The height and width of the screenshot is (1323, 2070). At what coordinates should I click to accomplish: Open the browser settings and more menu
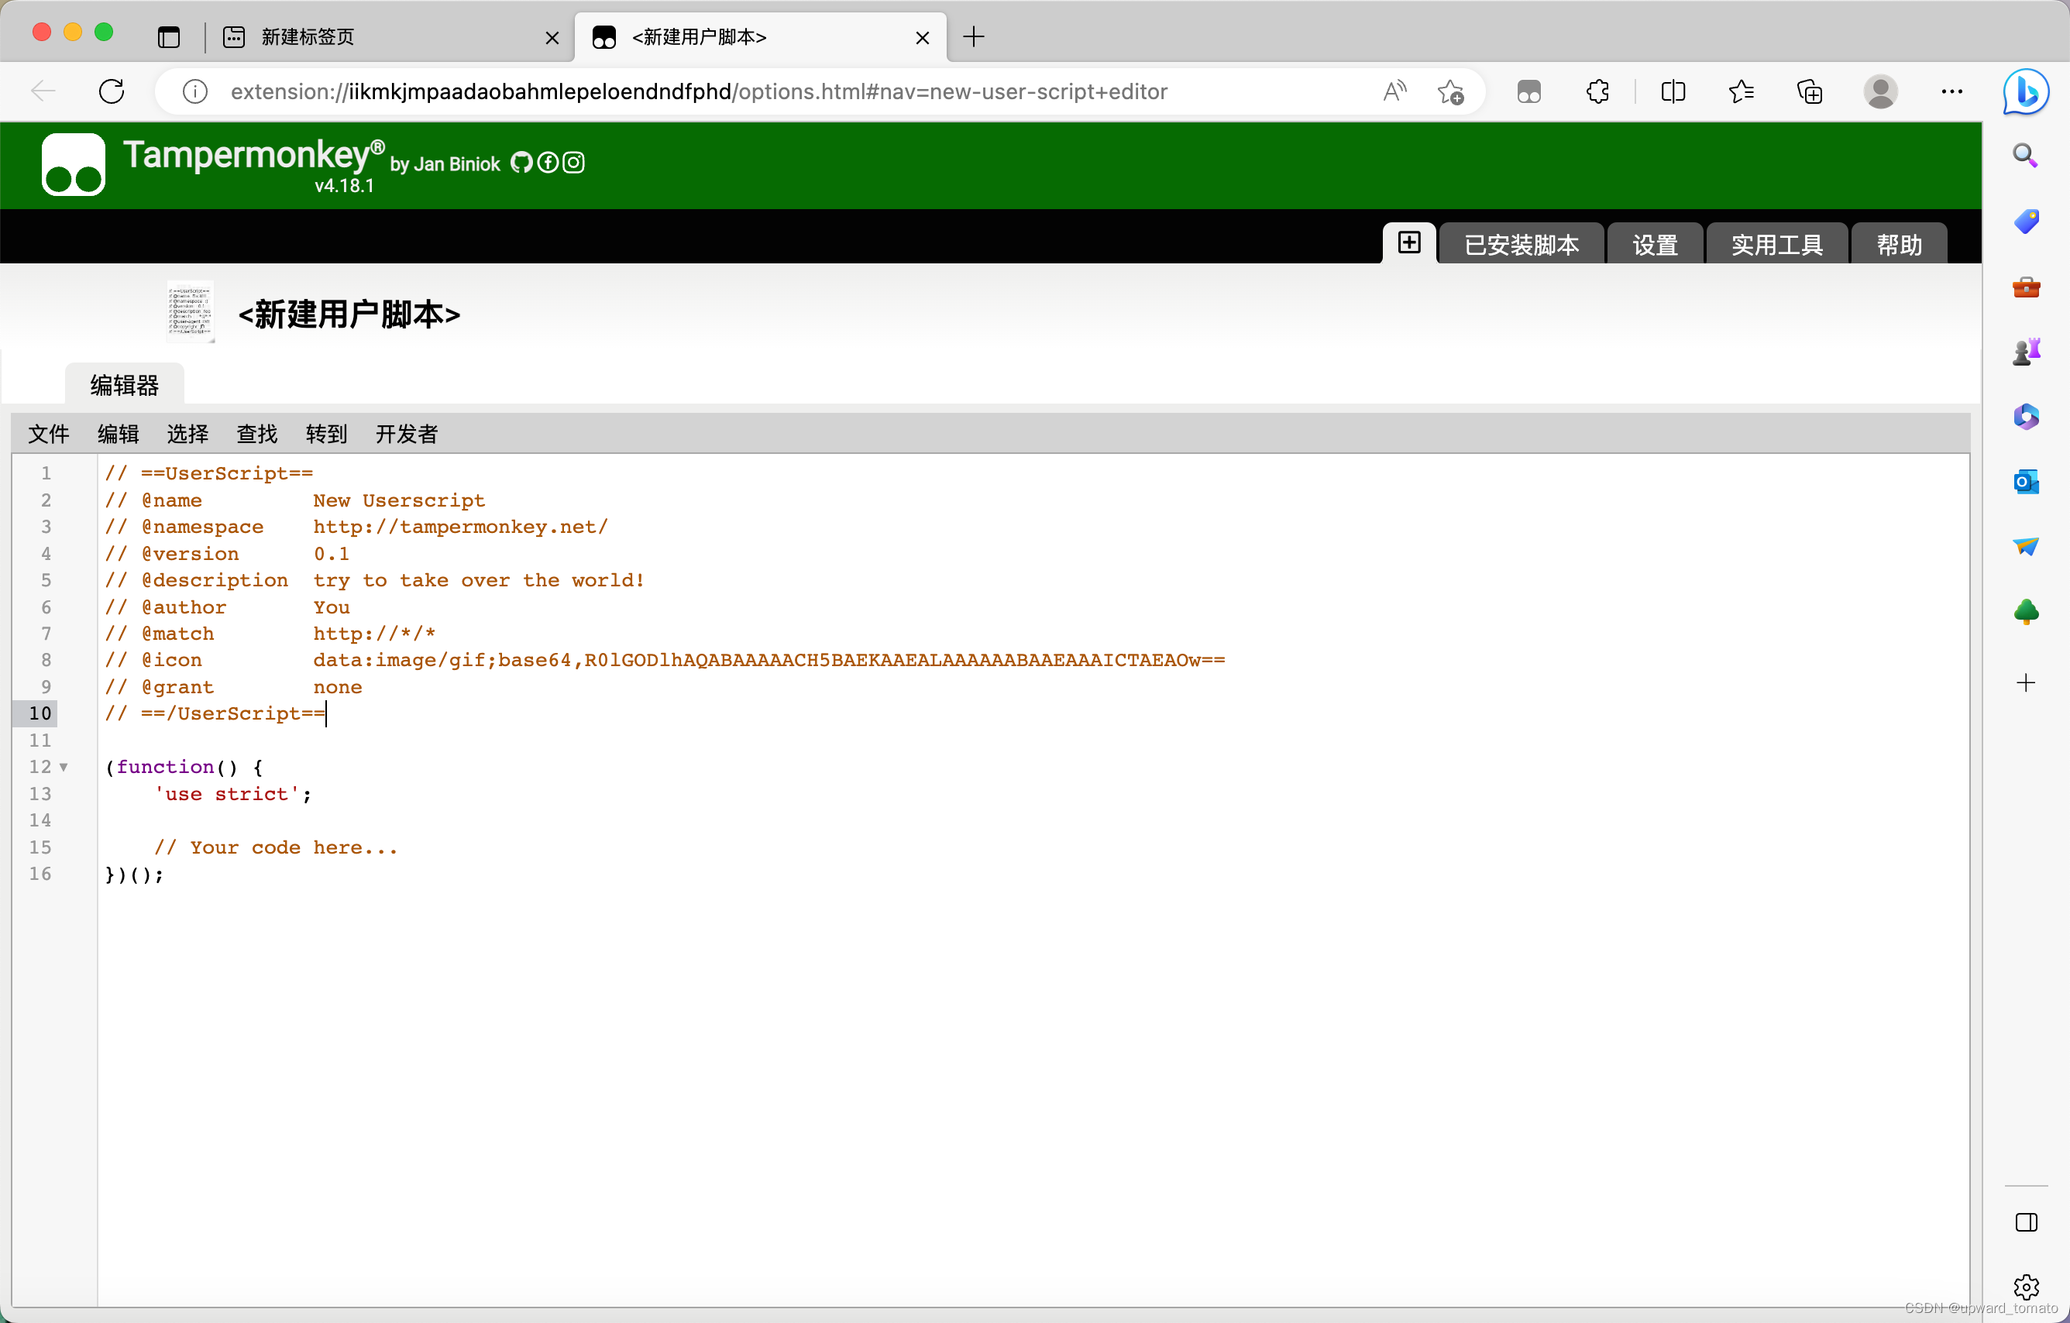click(1952, 91)
